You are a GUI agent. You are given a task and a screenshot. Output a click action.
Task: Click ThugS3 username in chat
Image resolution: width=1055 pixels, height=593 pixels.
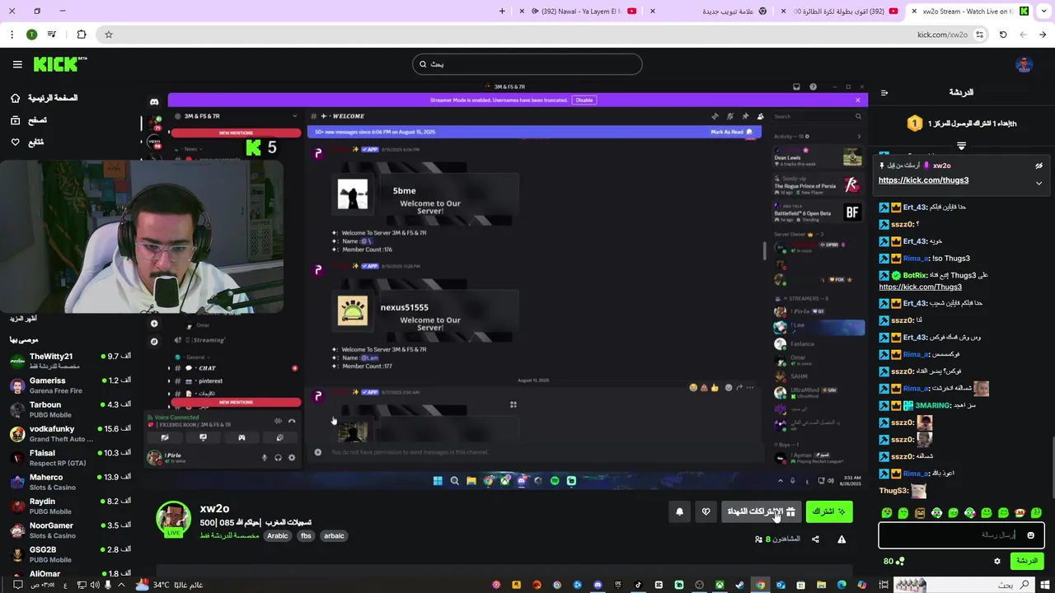pyautogui.click(x=893, y=491)
